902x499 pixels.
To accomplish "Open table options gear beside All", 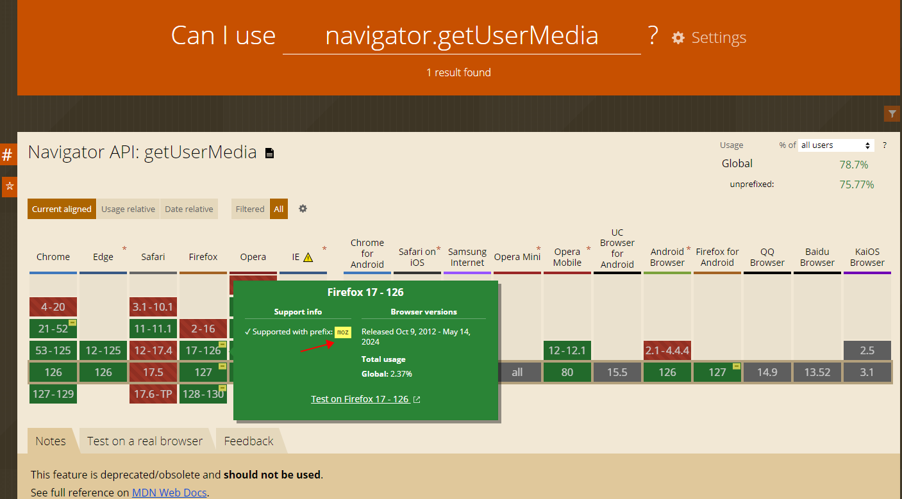I will pyautogui.click(x=303, y=209).
